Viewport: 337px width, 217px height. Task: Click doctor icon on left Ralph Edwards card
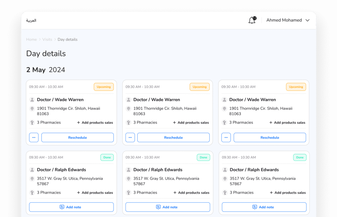tap(32, 170)
